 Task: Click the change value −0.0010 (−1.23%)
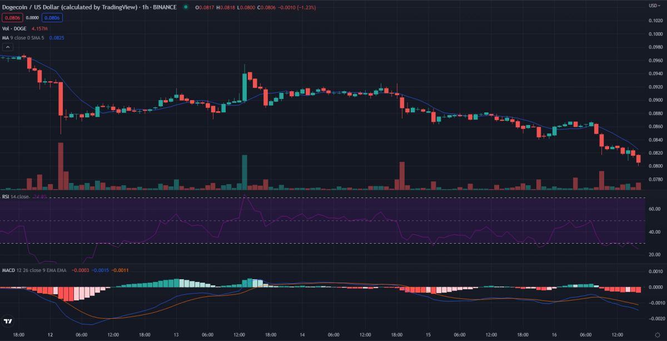(x=297, y=7)
